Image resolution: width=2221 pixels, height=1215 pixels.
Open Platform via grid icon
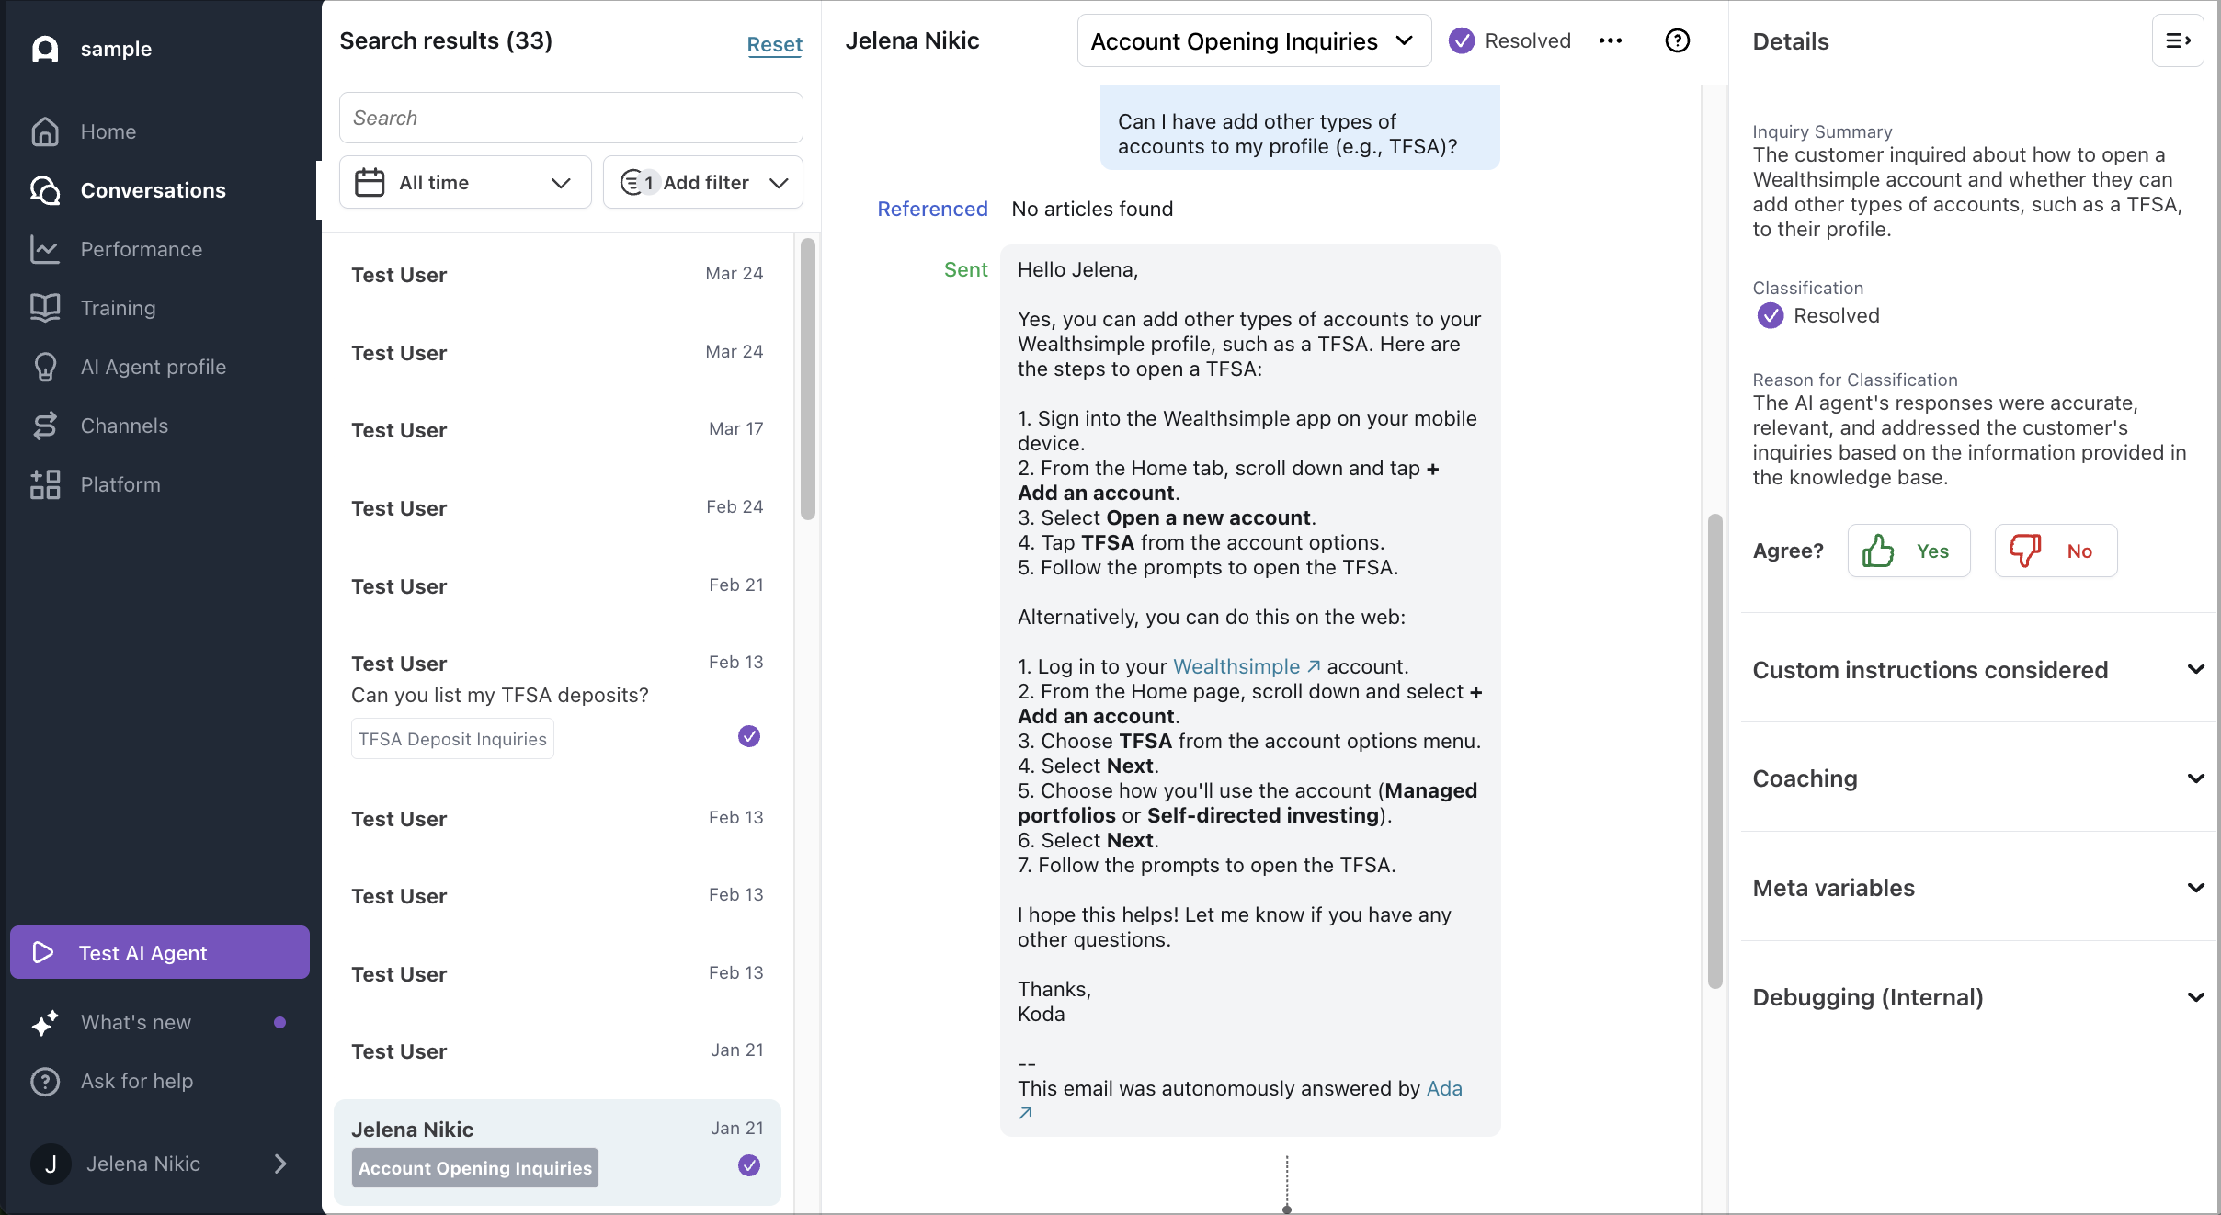44,484
